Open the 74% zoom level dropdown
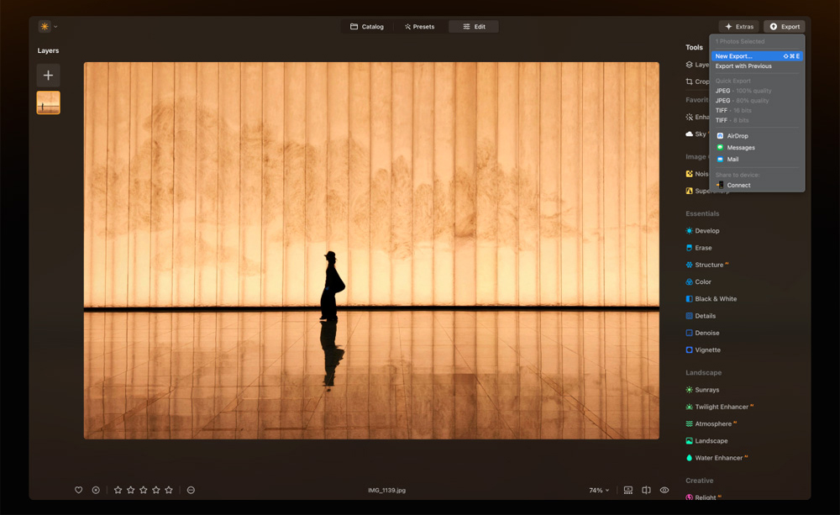The height and width of the screenshot is (515, 840). point(599,490)
